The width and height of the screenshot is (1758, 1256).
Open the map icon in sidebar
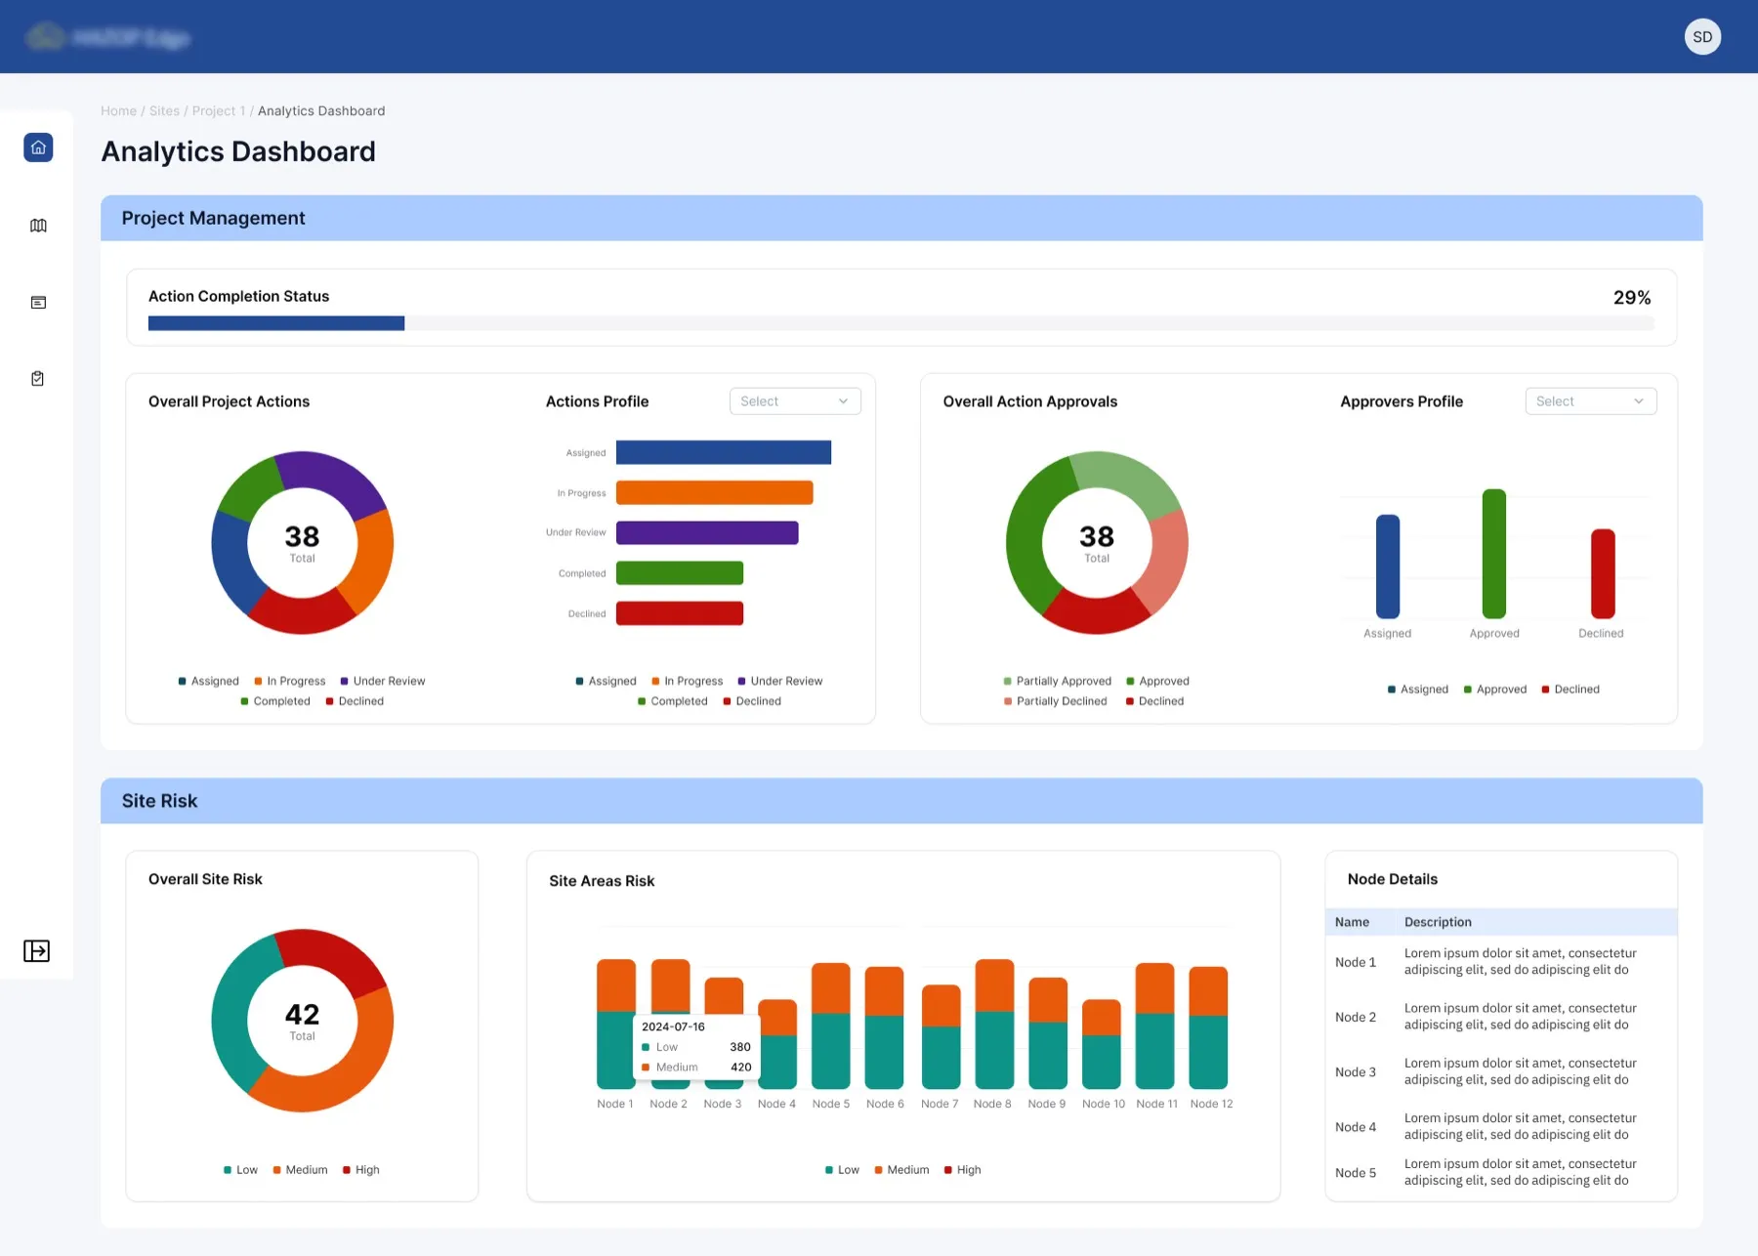(38, 226)
